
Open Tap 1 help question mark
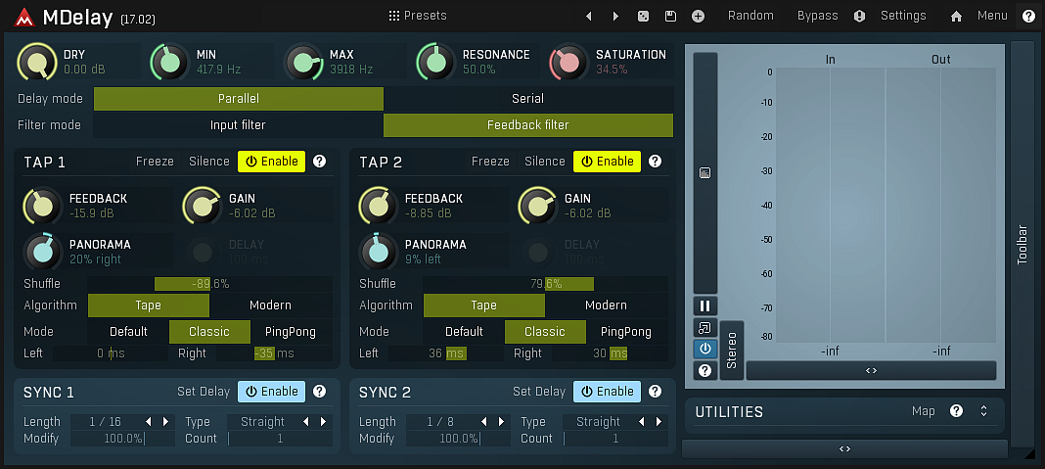tap(320, 161)
